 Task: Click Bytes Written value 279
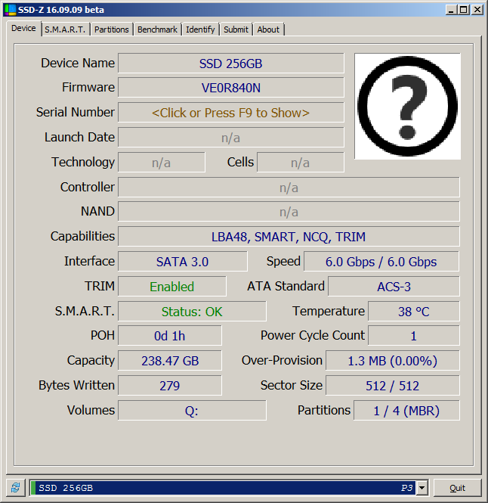click(x=170, y=385)
